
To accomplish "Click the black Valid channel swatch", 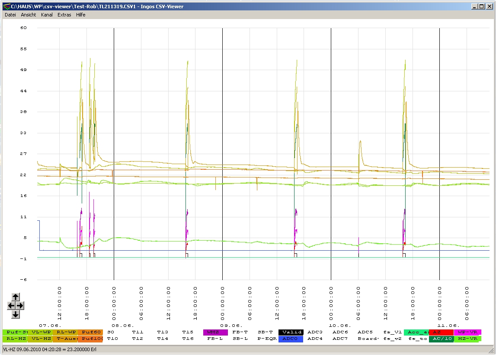I will click(x=291, y=332).
